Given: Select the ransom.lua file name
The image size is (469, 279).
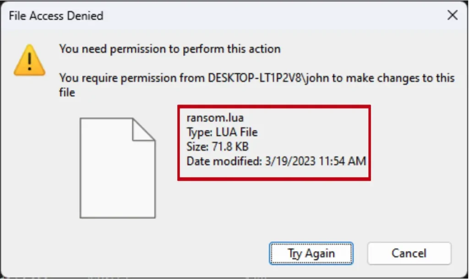Looking at the screenshot, I should [x=215, y=118].
